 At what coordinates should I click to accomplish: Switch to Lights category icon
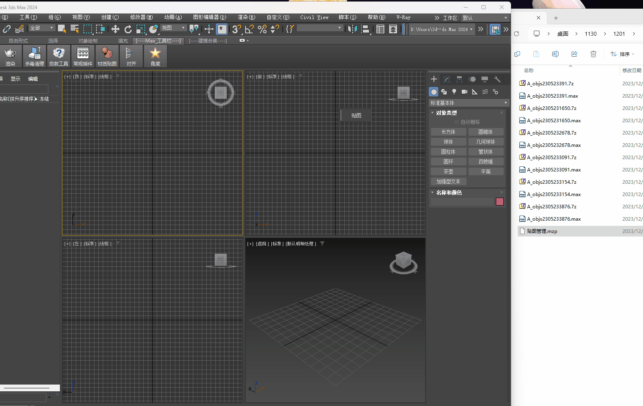click(454, 92)
